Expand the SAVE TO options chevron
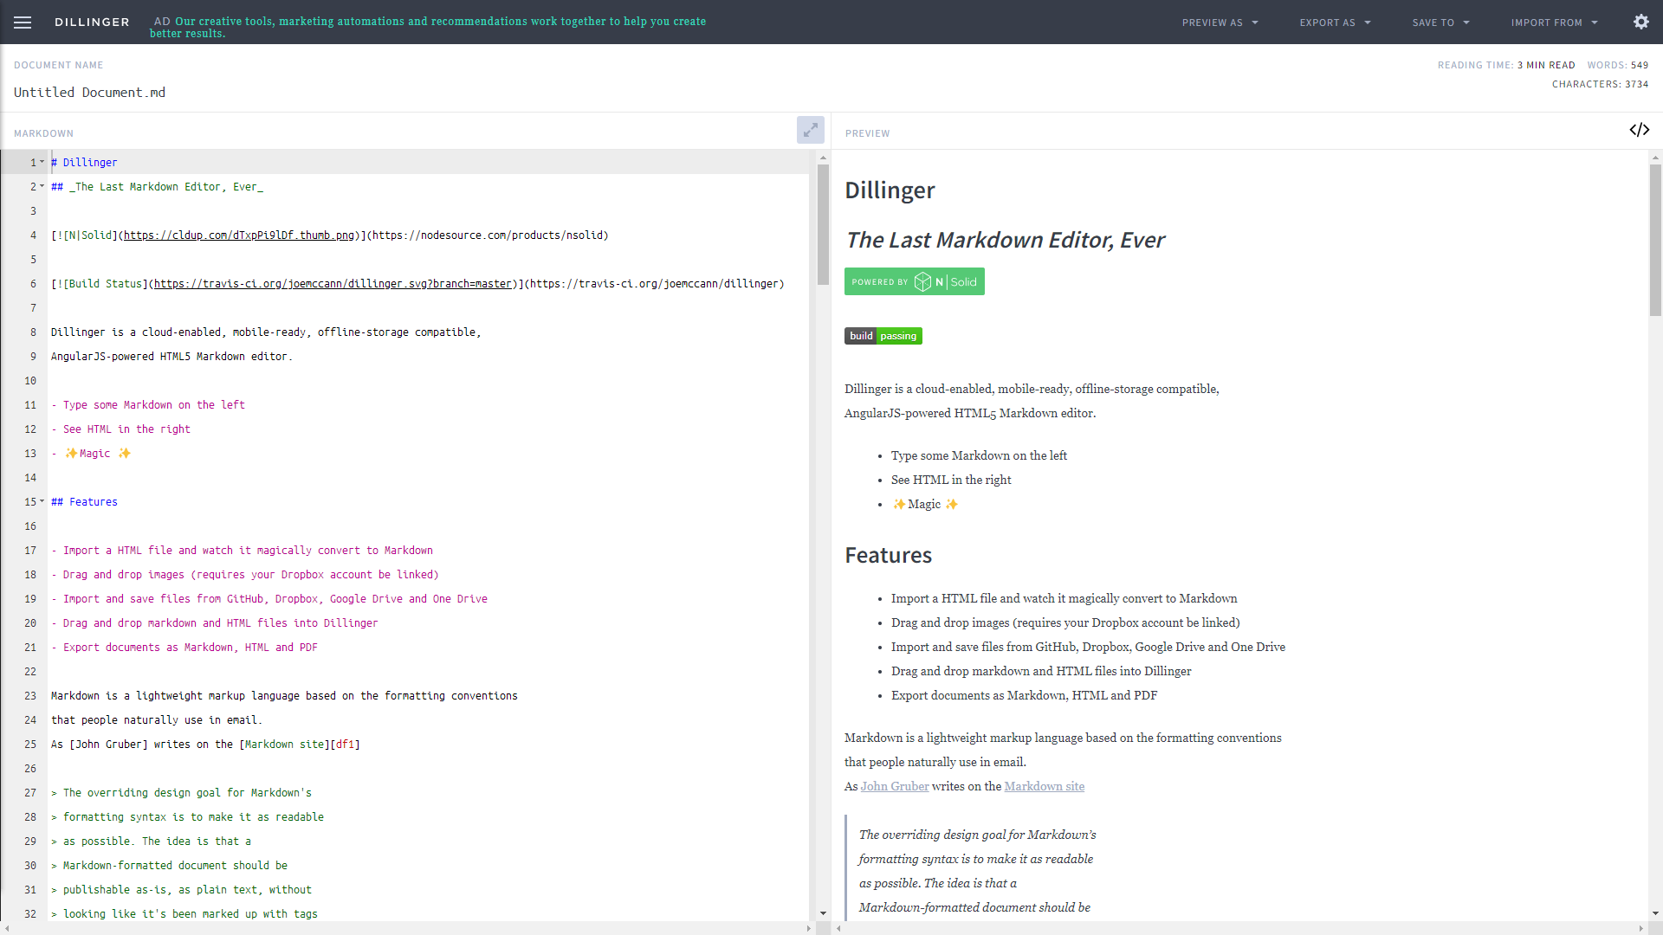This screenshot has width=1663, height=935. [x=1466, y=22]
